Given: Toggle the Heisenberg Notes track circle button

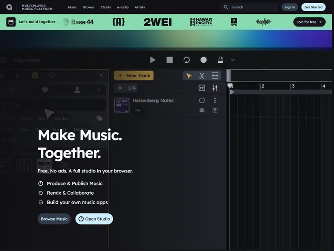Looking at the screenshot, I should 202,100.
